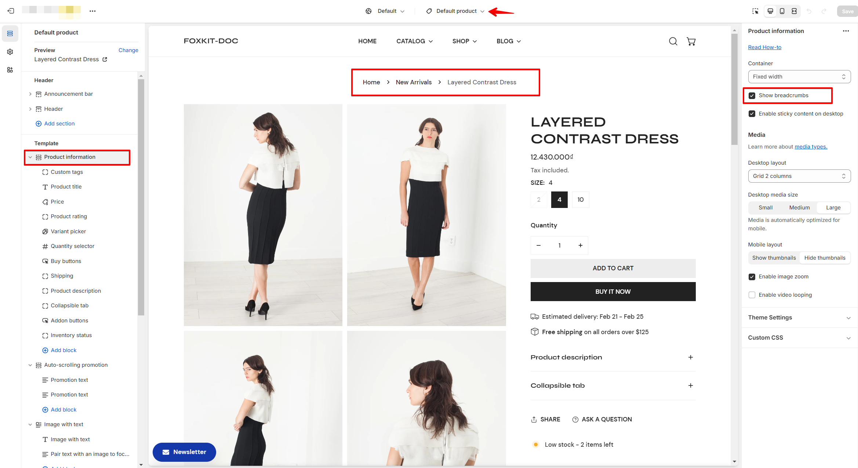The image size is (858, 468).
Task: Open Desktop layout Grid 2 columns dropdown
Action: (799, 176)
